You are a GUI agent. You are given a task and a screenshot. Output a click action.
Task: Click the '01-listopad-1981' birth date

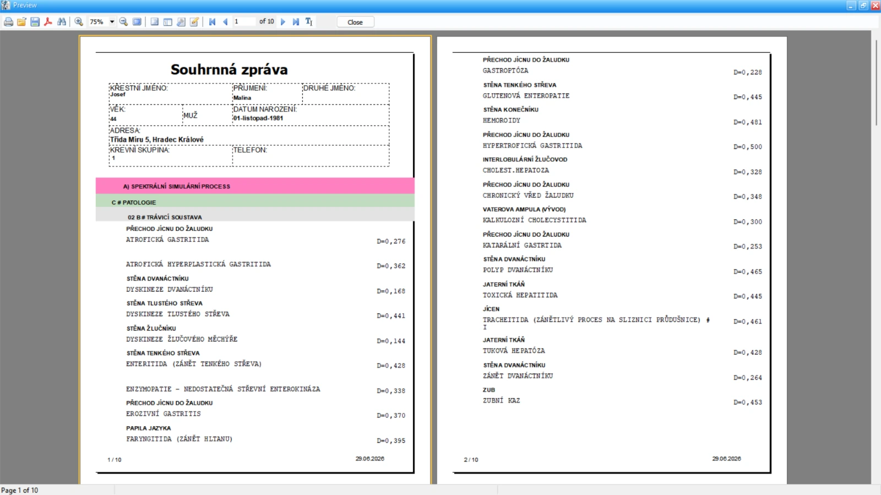pos(258,118)
